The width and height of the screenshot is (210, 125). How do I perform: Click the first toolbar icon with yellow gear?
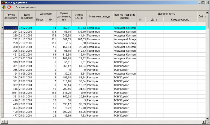click(x=3, y=7)
